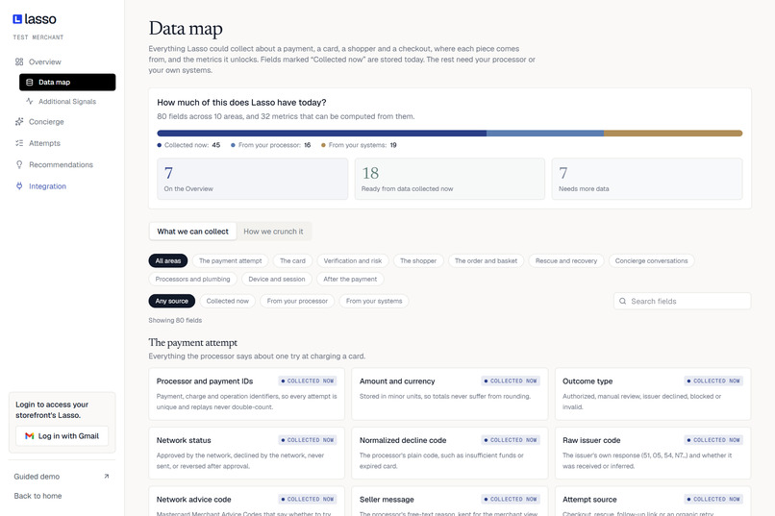Viewport: 775px width, 516px height.
Task: Click the Data map database icon
Action: pos(29,82)
